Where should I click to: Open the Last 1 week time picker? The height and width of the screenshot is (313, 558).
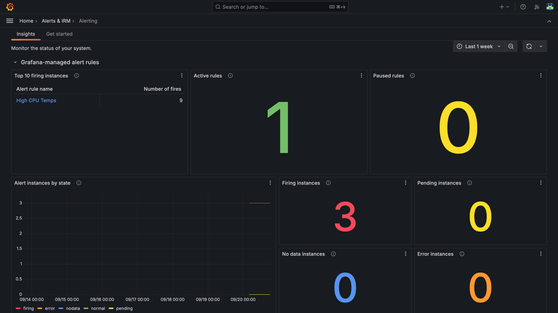pos(479,46)
